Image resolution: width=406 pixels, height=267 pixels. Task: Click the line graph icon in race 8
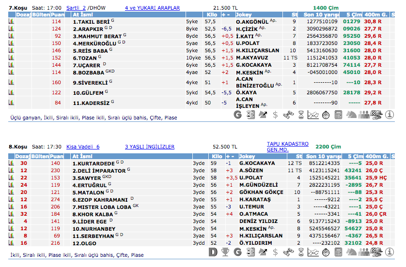(313, 252)
